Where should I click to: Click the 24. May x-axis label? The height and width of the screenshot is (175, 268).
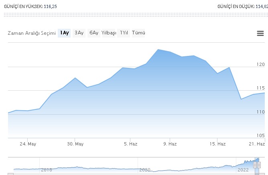pos(28,144)
